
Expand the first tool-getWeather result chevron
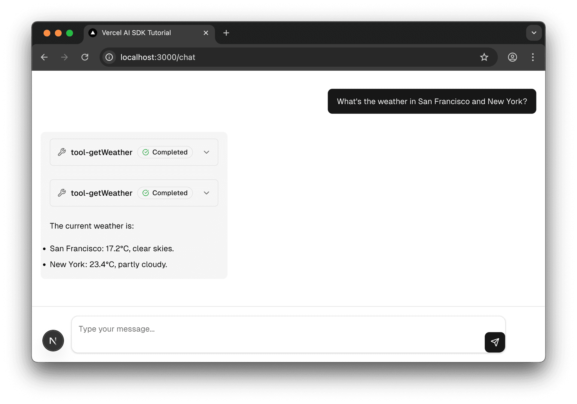tap(206, 152)
